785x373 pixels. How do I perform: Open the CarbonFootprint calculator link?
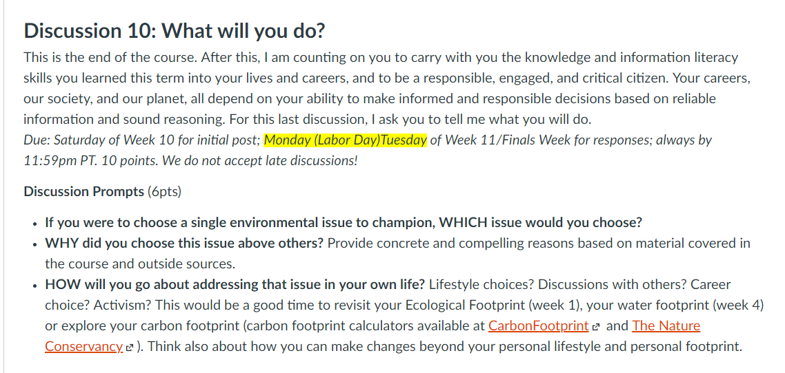(x=538, y=326)
